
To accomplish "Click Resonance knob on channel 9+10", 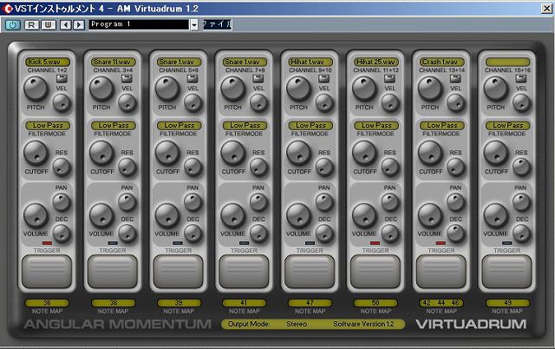I will [324, 167].
